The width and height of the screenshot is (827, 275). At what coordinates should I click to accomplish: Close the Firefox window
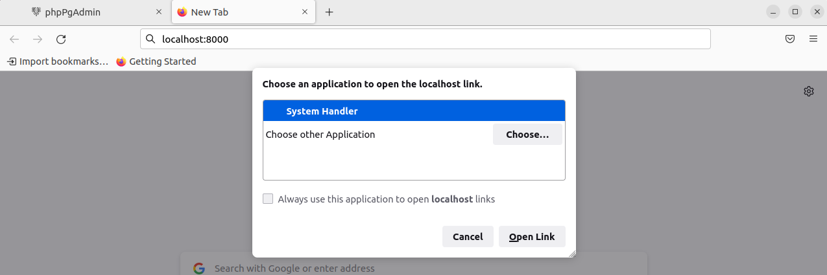[816, 12]
